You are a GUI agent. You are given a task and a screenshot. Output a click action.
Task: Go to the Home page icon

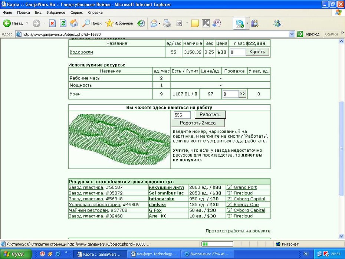pos(74,23)
